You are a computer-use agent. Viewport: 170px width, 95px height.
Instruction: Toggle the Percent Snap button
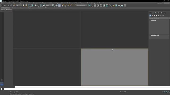[69, 6]
